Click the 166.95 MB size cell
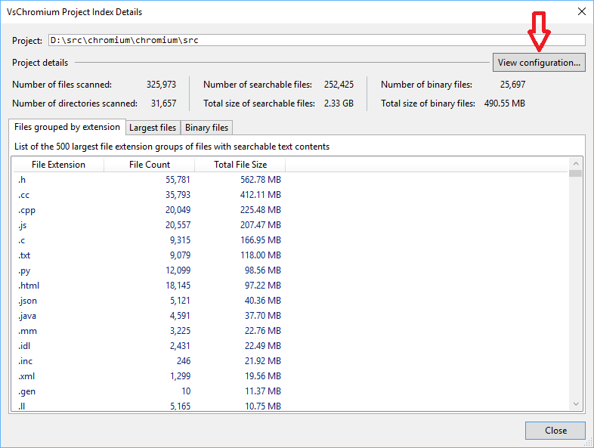This screenshot has width=594, height=448. pos(261,240)
